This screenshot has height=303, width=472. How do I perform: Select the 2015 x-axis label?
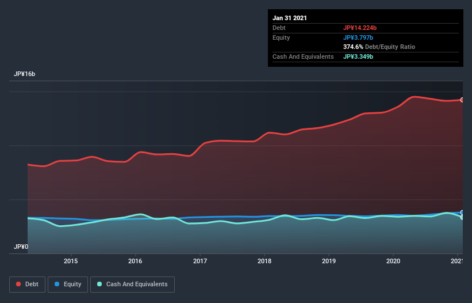click(71, 261)
